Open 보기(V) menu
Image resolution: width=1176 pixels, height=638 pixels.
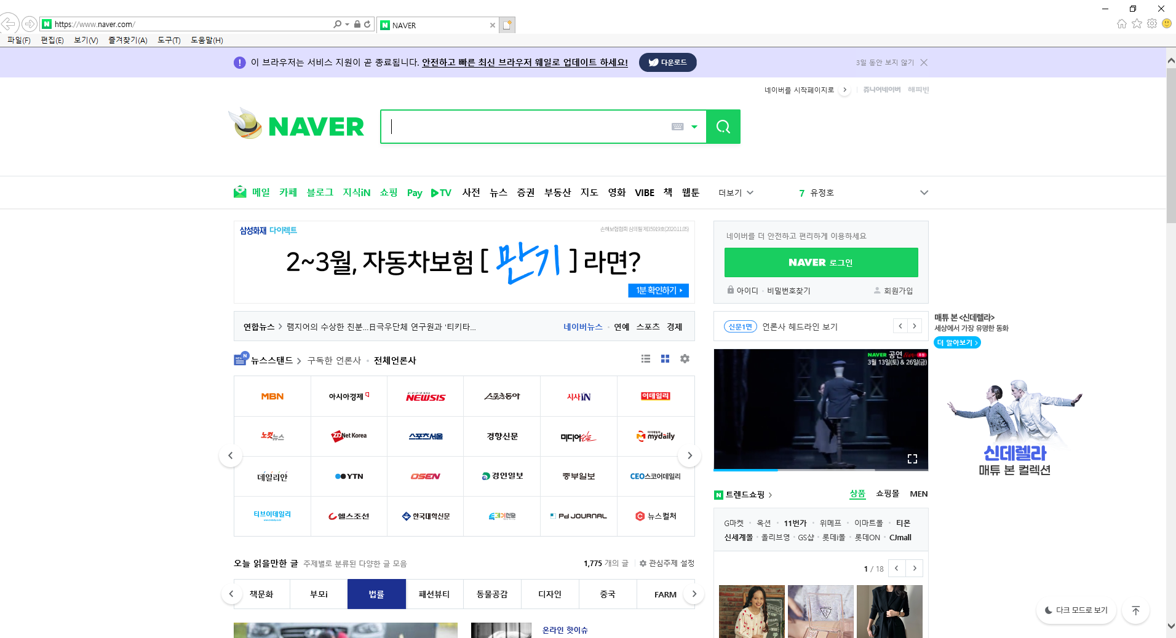(x=86, y=40)
